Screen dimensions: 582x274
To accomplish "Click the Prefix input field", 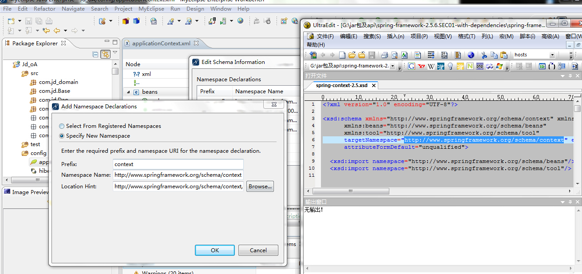I will [178, 164].
